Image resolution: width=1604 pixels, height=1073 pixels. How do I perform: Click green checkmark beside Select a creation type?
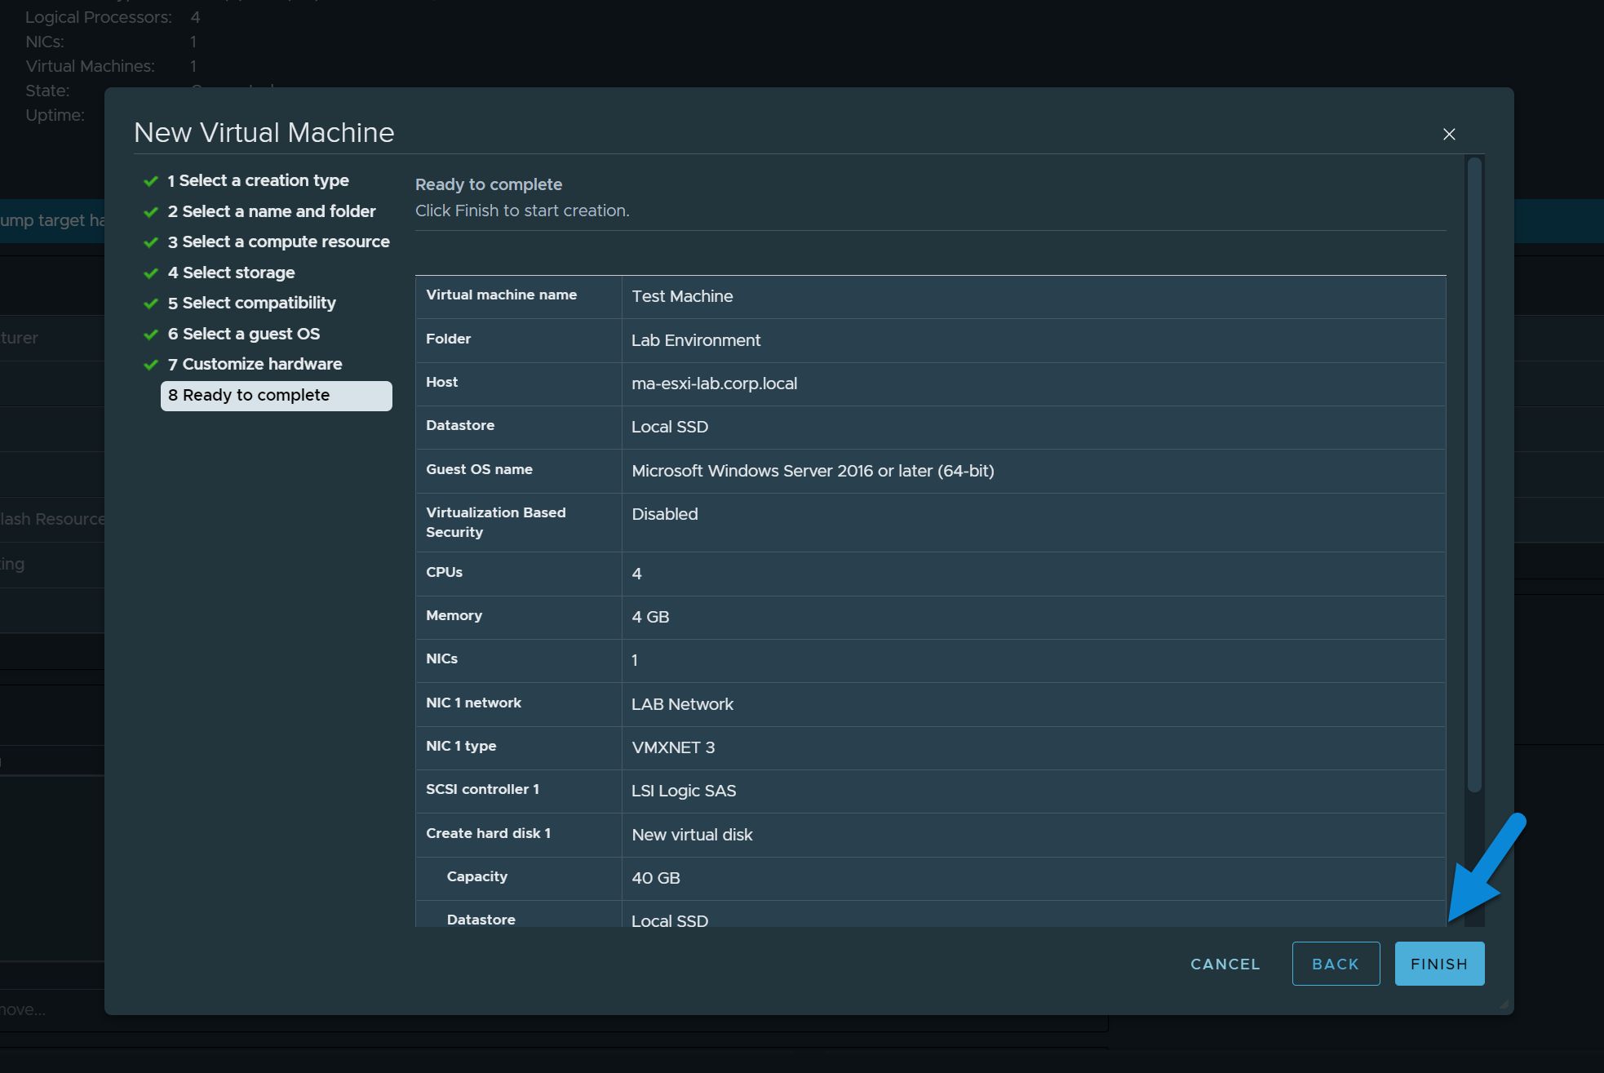pyautogui.click(x=150, y=181)
